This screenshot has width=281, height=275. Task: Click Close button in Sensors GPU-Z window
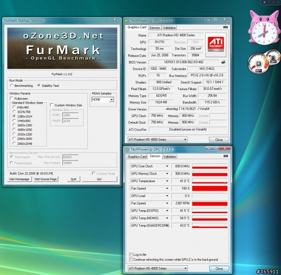click(x=219, y=268)
